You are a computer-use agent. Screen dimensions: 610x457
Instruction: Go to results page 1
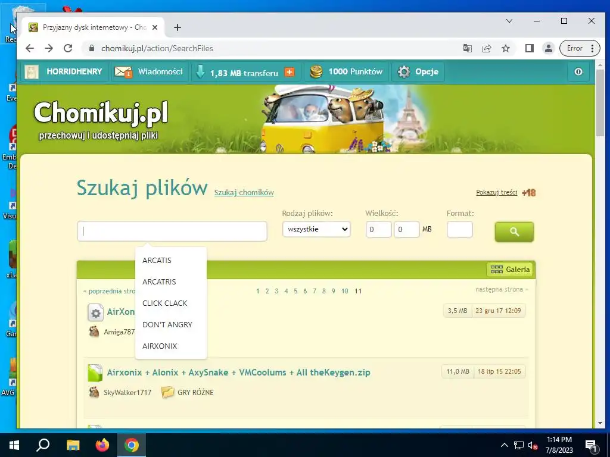coord(257,291)
